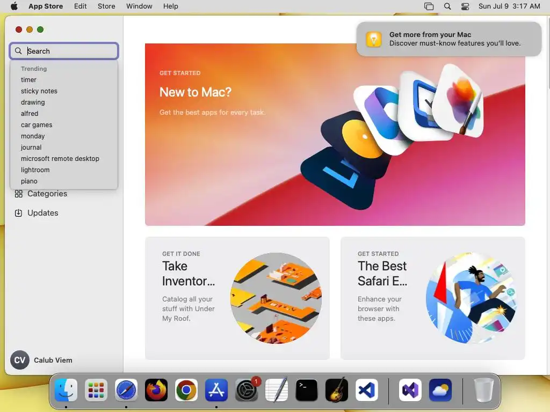Open the Help menu
This screenshot has width=550, height=412.
pyautogui.click(x=170, y=6)
